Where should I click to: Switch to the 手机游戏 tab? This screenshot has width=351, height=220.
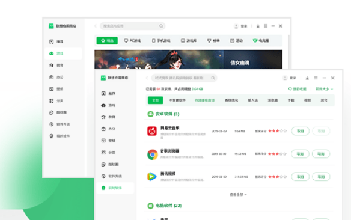[161, 40]
